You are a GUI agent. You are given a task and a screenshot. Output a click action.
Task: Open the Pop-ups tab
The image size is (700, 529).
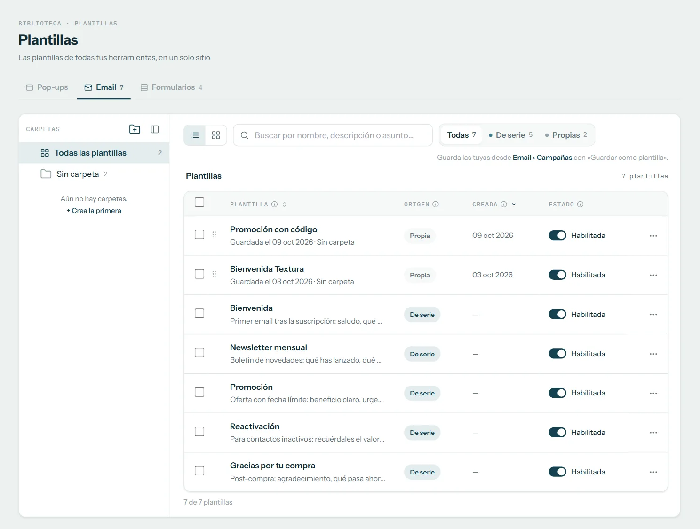pyautogui.click(x=47, y=87)
